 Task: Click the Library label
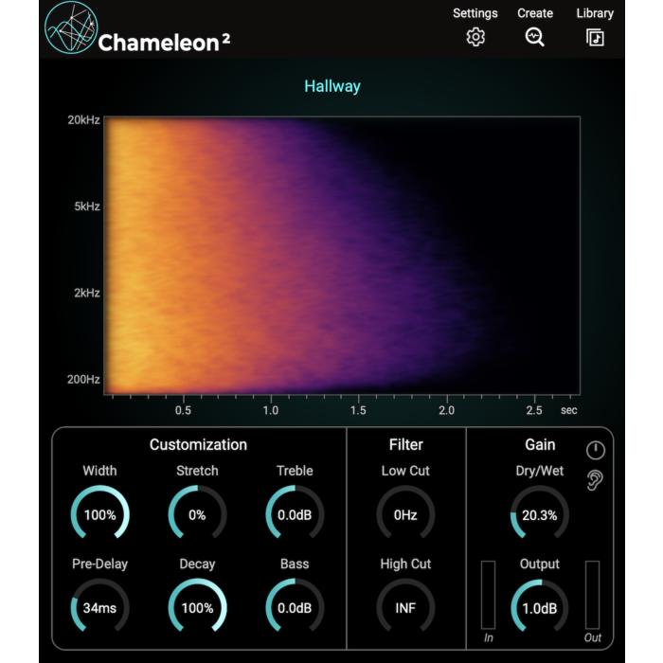(x=595, y=13)
